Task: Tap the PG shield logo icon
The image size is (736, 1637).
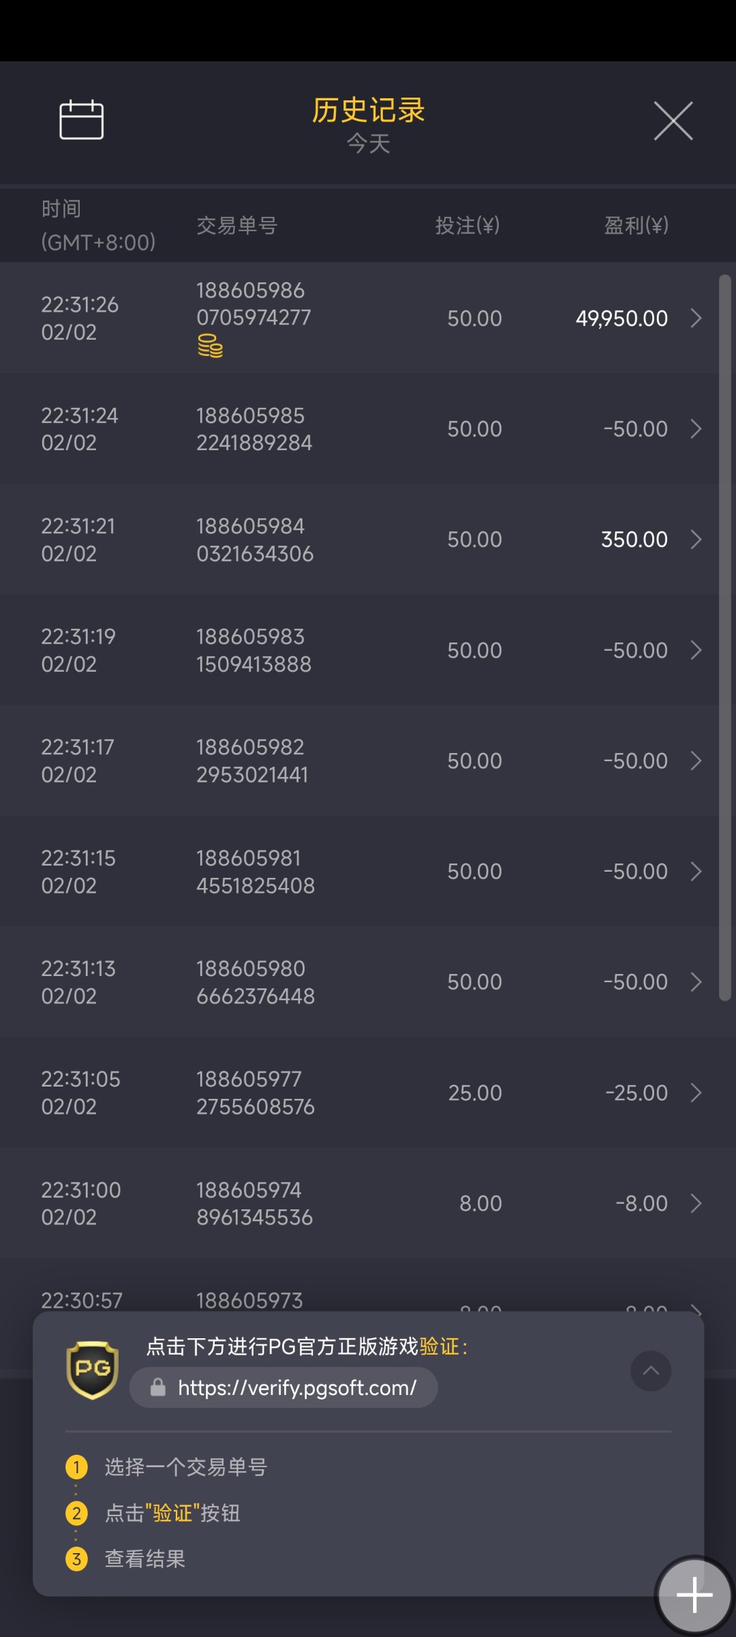Action: click(x=92, y=1370)
